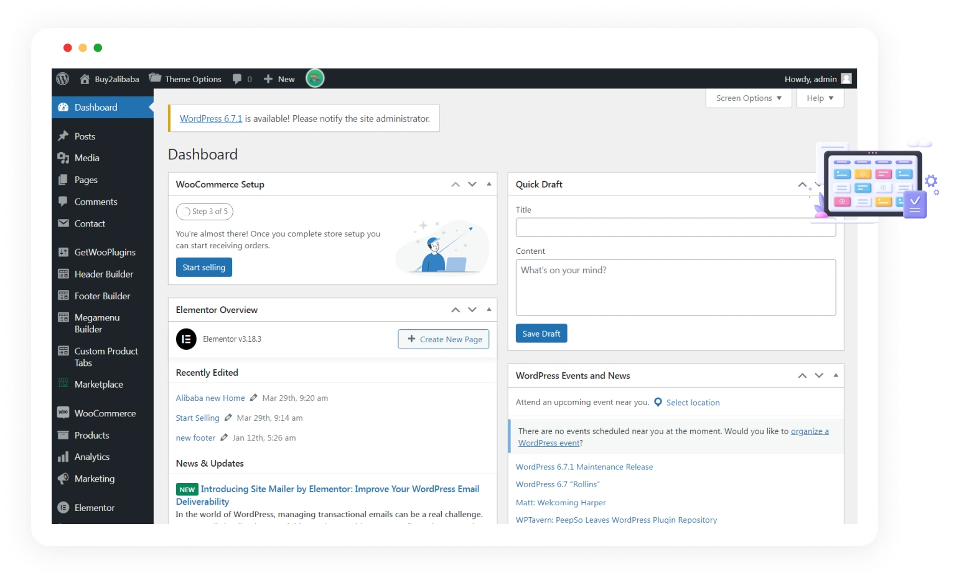Collapse the WooCommerce Setup panel
Viewport: 954px width, 580px height.
489,184
